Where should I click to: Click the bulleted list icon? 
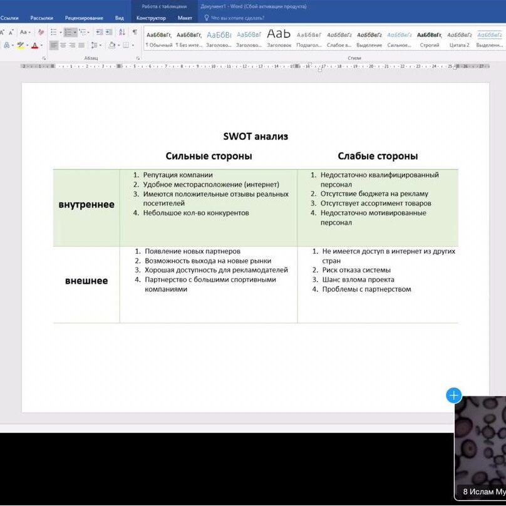coord(53,32)
